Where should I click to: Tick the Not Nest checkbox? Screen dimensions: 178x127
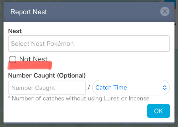[12, 59]
